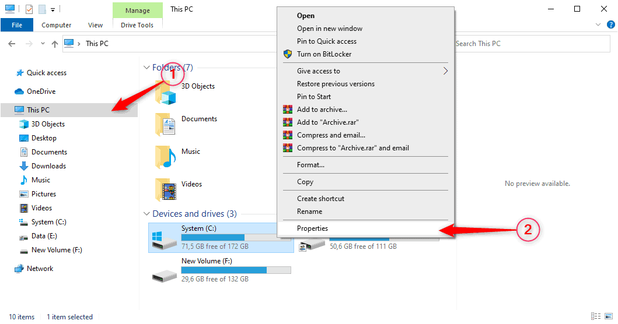Open 3D Objects in the sidebar
This screenshot has height=324, width=618.
48,124
